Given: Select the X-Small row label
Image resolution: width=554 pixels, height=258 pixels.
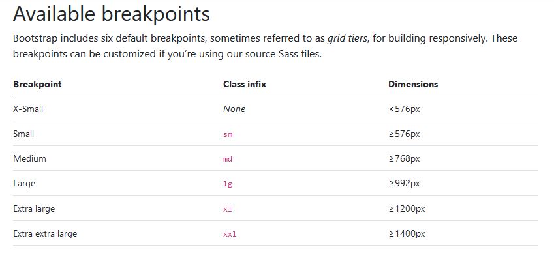Looking at the screenshot, I should (x=28, y=109).
